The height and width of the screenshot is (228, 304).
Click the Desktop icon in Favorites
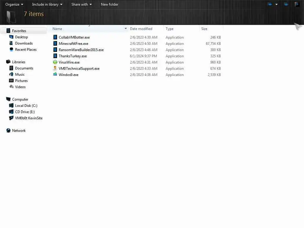12,37
